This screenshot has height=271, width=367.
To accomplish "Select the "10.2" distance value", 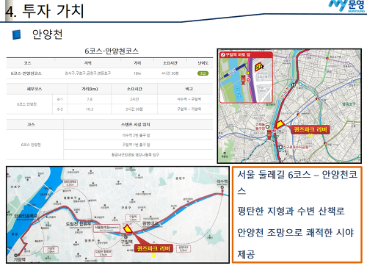I will [90, 109].
